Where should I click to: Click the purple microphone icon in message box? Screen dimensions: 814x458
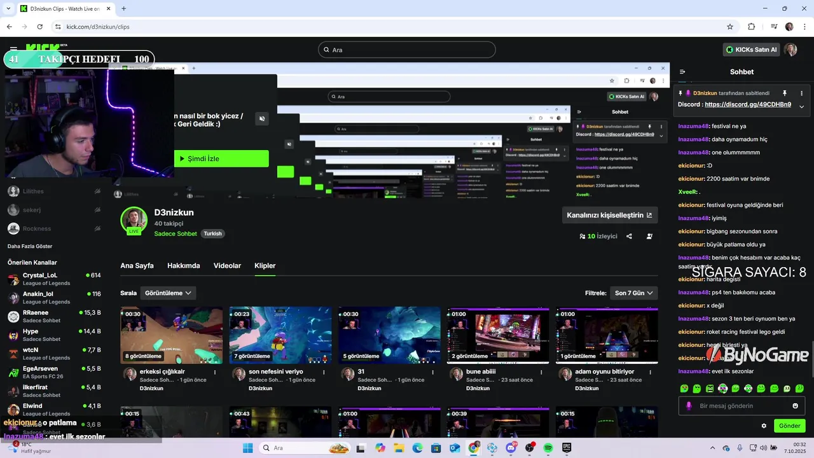pos(689,406)
